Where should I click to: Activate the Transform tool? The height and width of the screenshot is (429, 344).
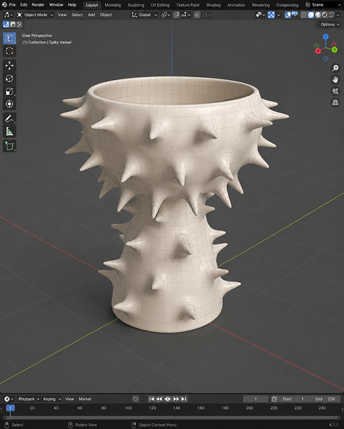10,104
